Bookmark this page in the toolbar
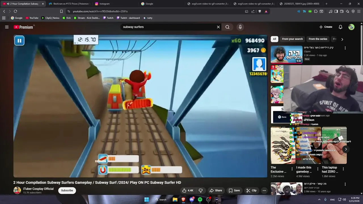Image resolution: width=363 pixels, height=204 pixels. (61, 11)
